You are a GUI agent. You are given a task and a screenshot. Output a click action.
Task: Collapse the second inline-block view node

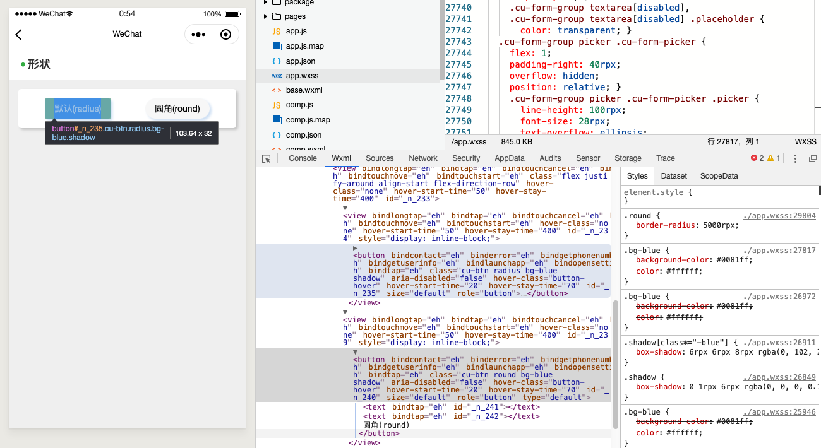(345, 312)
